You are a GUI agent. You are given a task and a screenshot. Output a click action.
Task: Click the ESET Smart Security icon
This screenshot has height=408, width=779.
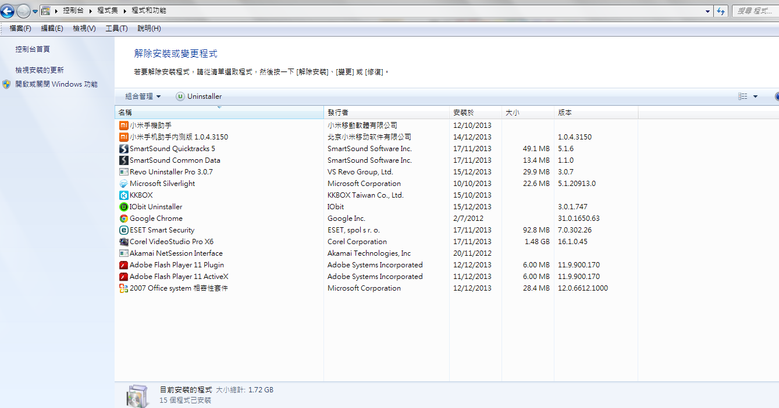[123, 230]
